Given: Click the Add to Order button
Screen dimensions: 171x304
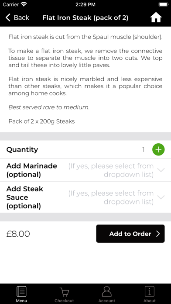Looking at the screenshot, I should tap(130, 234).
